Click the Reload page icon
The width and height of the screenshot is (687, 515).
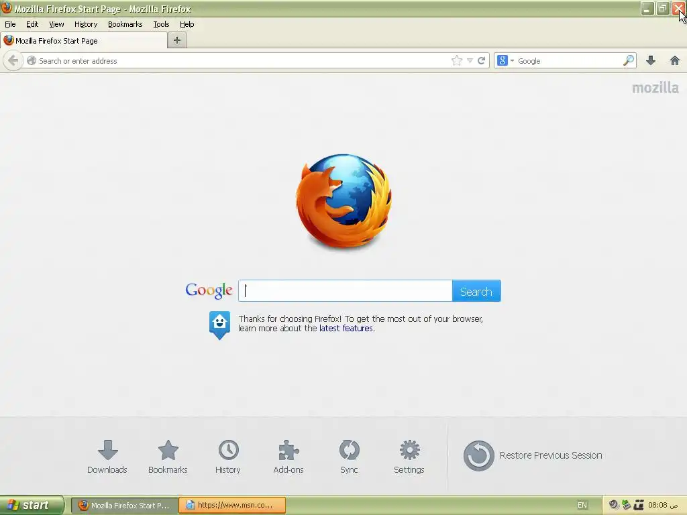pyautogui.click(x=482, y=60)
